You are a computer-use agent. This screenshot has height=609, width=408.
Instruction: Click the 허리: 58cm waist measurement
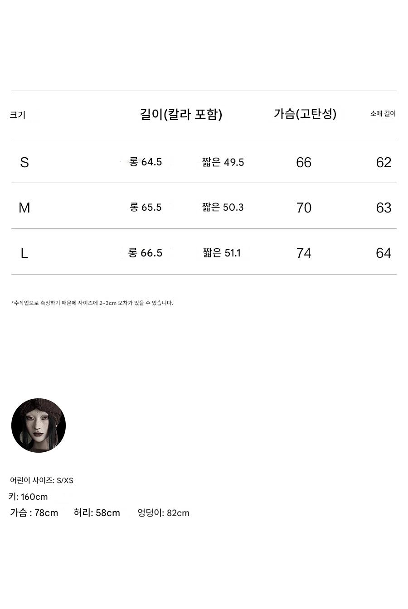[97, 513]
